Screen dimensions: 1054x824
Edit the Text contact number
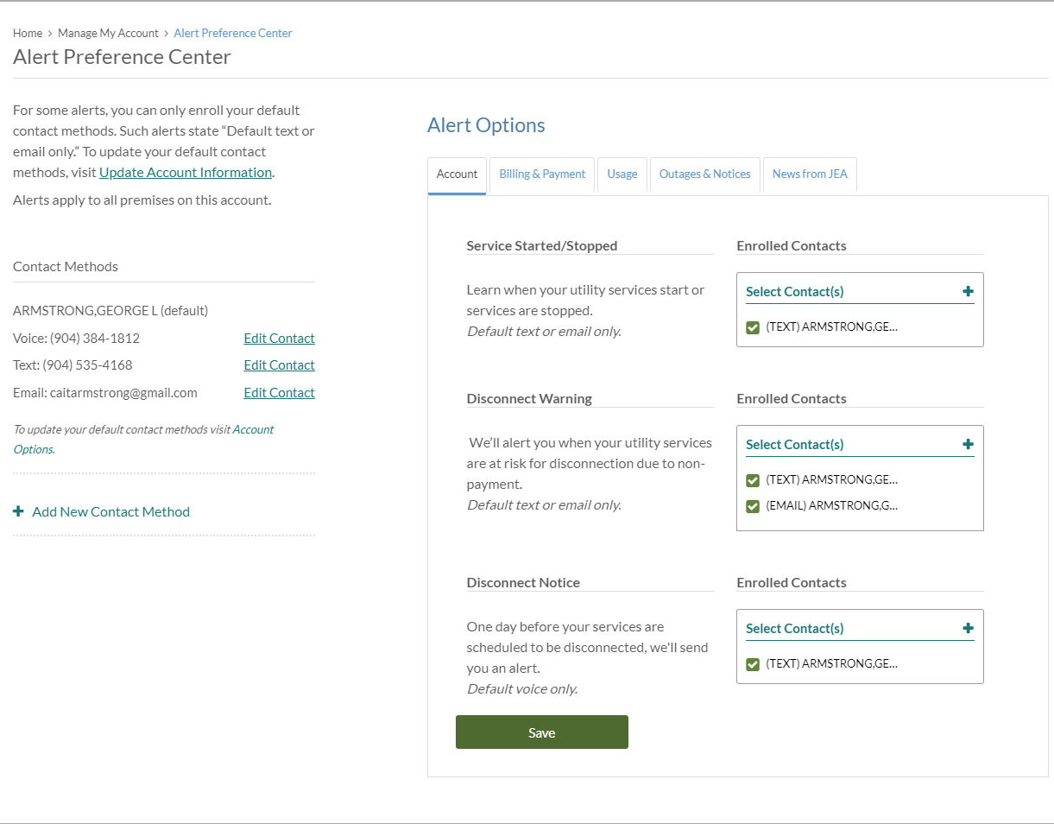(279, 365)
